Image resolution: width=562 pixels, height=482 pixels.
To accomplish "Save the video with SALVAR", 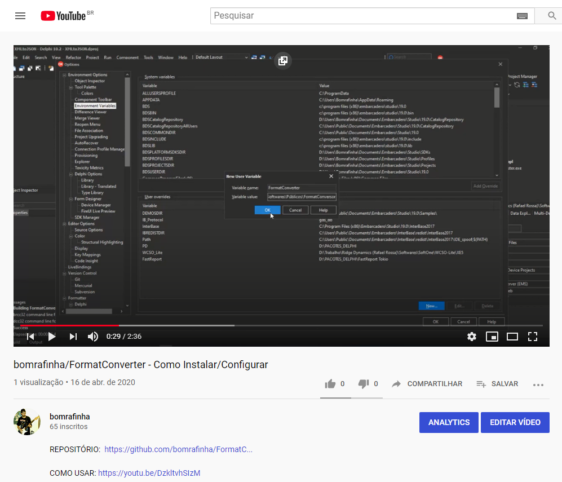I will [497, 384].
